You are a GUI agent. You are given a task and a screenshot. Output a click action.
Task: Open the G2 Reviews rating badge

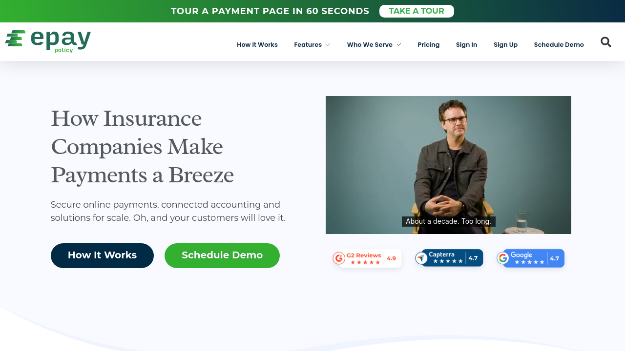point(367,258)
